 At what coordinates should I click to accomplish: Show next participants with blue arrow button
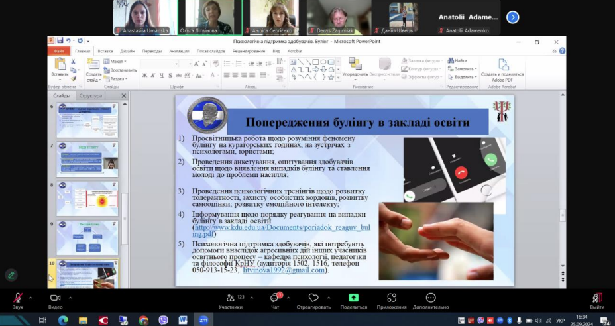pyautogui.click(x=513, y=17)
